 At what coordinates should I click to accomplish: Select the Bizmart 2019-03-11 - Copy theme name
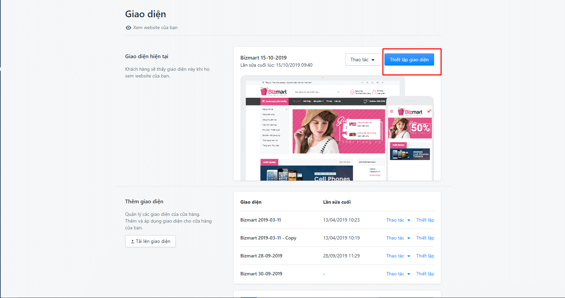268,238
